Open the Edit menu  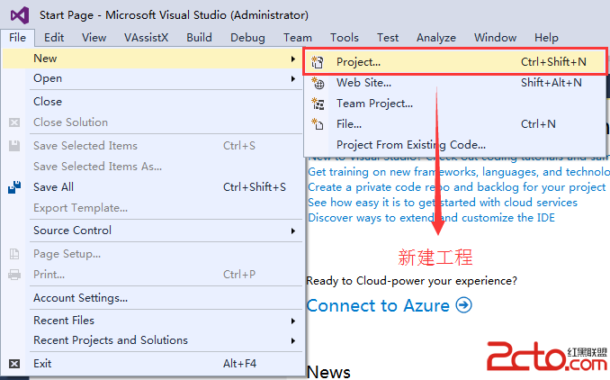pyautogui.click(x=54, y=38)
